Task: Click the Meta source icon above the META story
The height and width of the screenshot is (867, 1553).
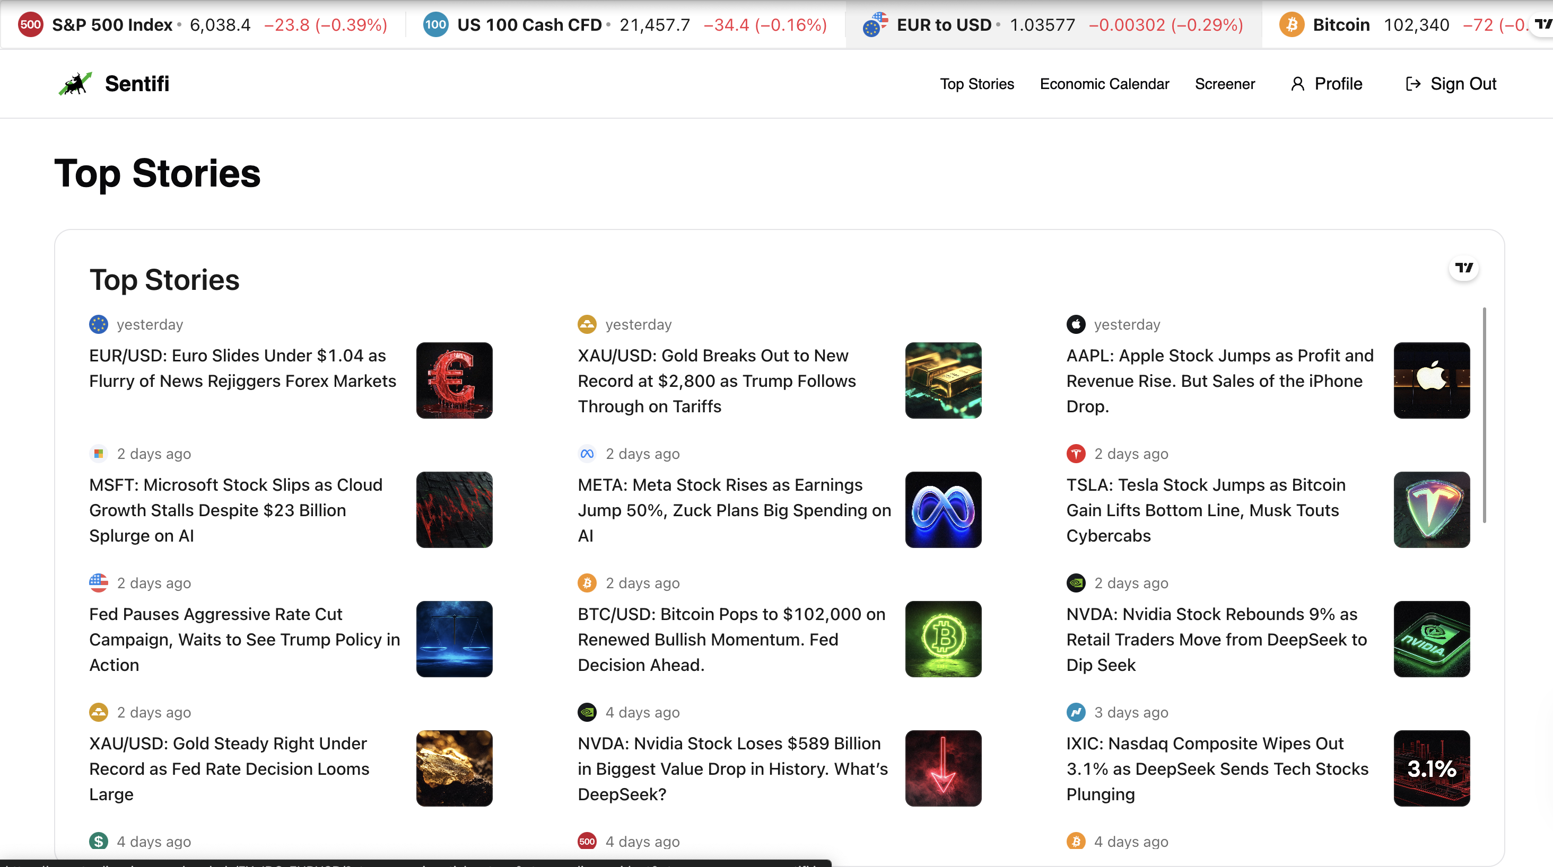Action: click(587, 454)
